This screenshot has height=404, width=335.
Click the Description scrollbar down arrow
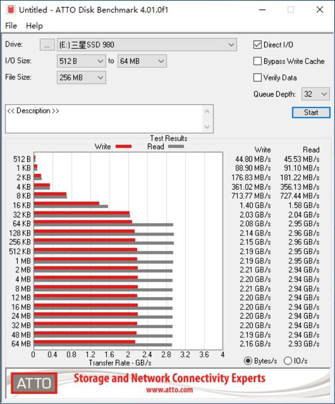coord(207,127)
